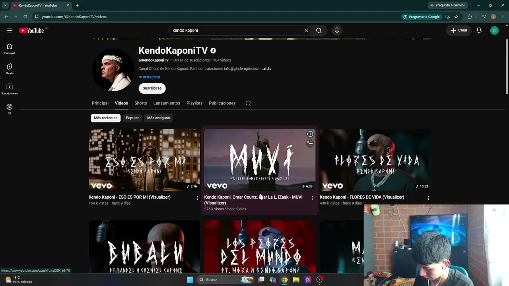509x286 pixels.
Task: Expand channel description with ...más
Action: point(266,69)
